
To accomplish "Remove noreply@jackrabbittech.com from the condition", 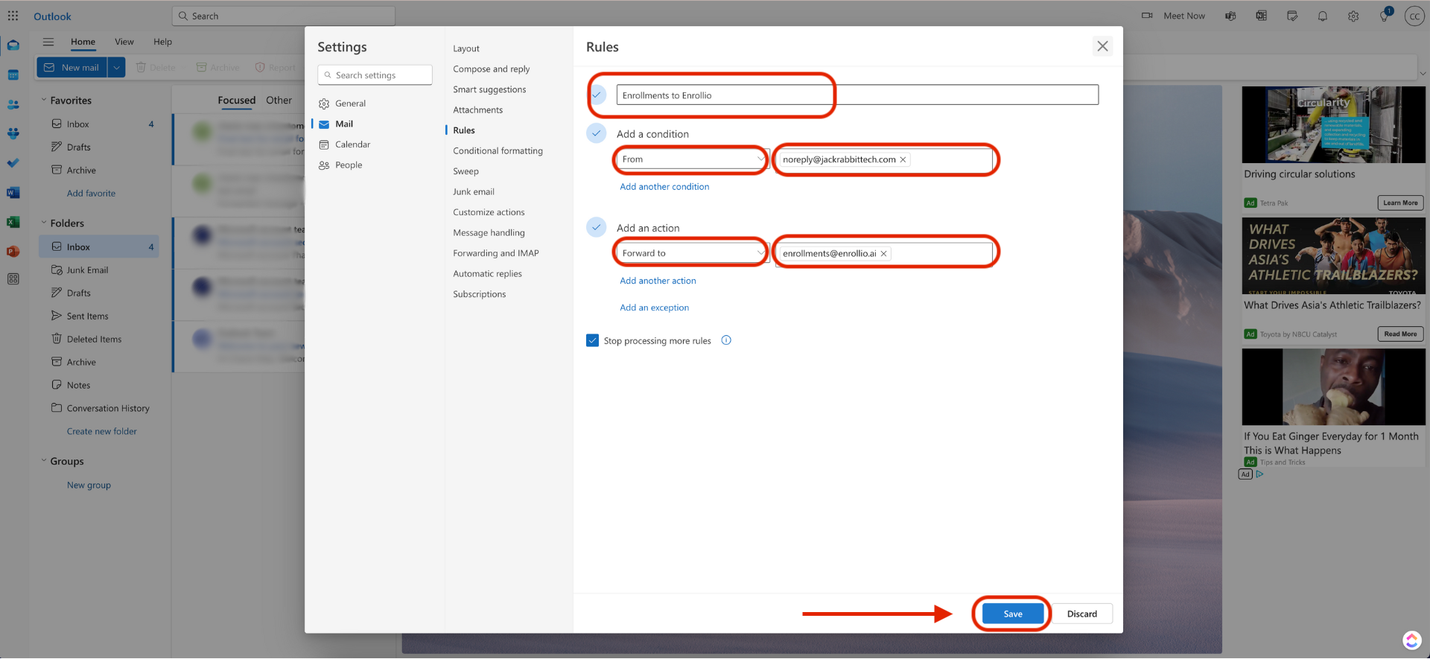I will (903, 159).
